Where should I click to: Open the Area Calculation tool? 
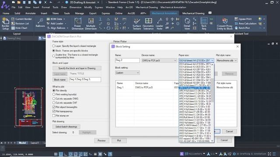click(245, 24)
